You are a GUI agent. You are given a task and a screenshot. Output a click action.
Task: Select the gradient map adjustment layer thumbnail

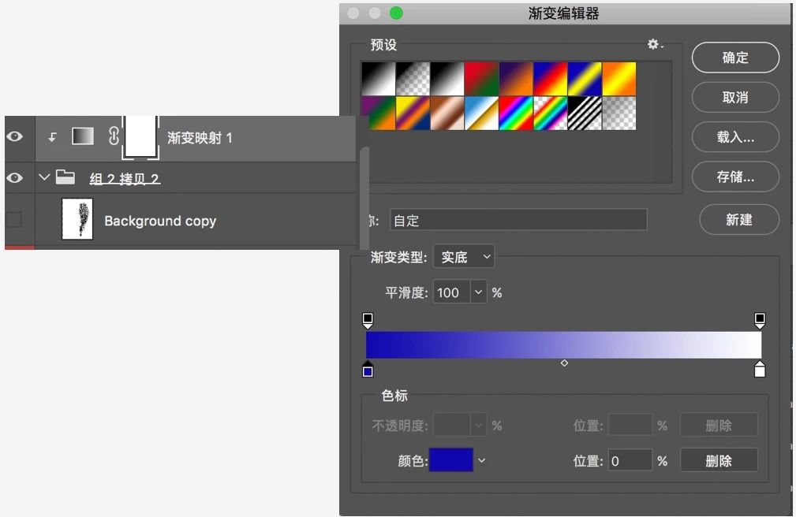click(x=82, y=136)
